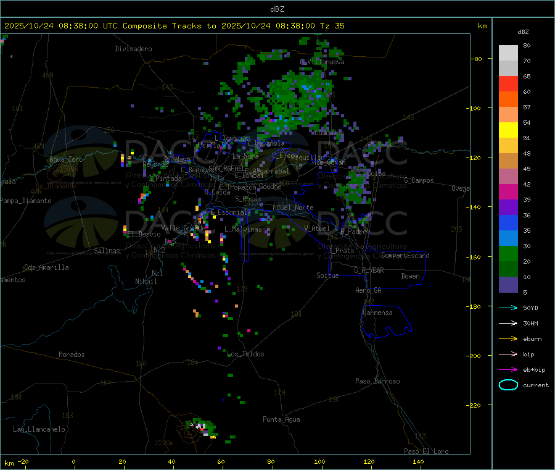
Task: Click the Nihuil map label
Action: click(x=146, y=282)
